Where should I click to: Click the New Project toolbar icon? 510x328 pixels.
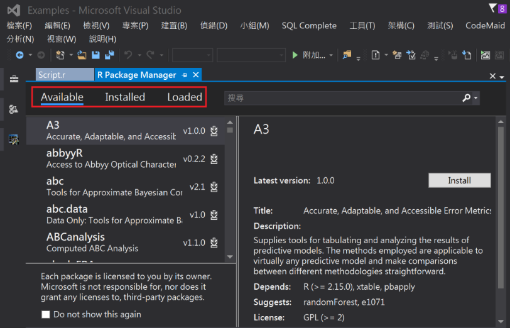click(60, 55)
